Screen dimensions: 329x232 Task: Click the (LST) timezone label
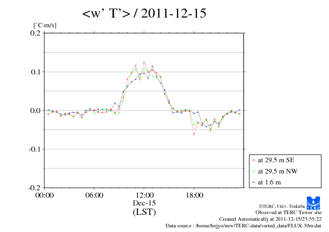click(144, 212)
